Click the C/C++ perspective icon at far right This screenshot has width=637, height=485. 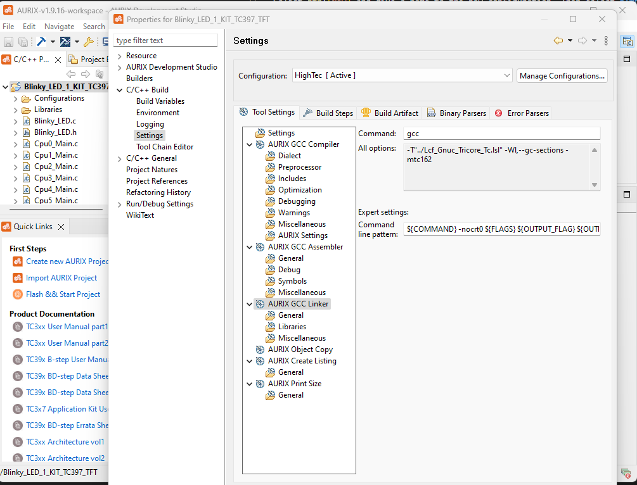tap(627, 42)
